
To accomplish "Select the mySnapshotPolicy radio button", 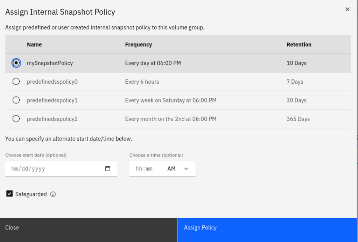I will point(16,63).
